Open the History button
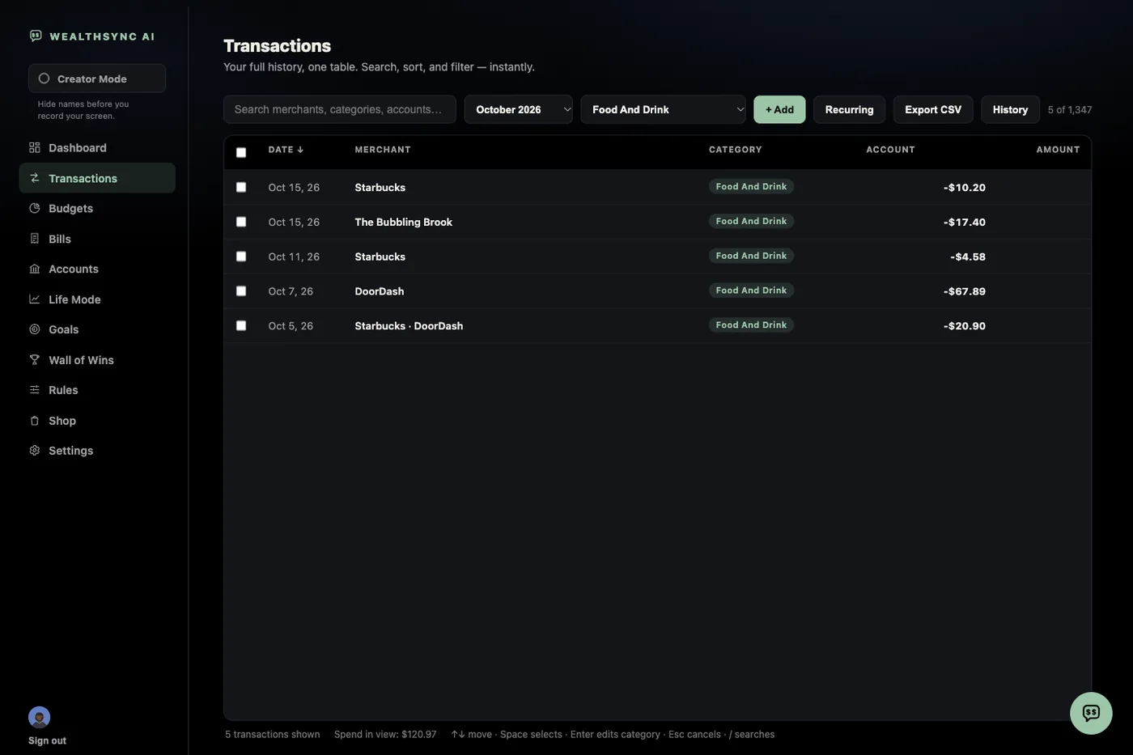This screenshot has height=755, width=1133. point(1010,109)
